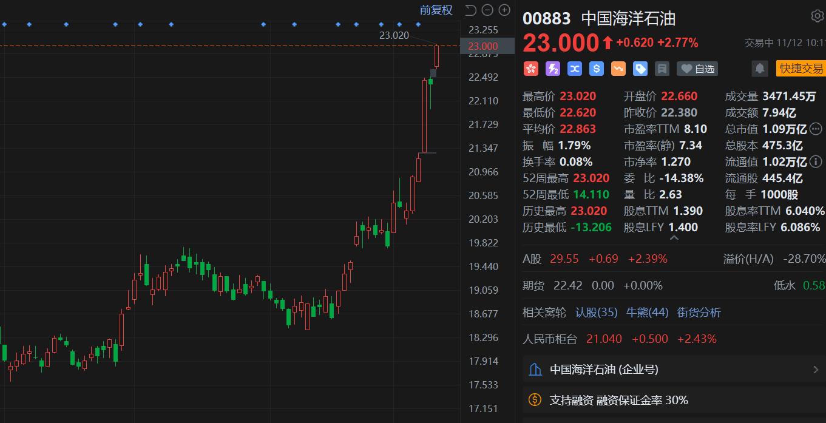Viewport: 826px width, 423px height.
Task: Click 低水 0.58 value
Action: pos(814,285)
